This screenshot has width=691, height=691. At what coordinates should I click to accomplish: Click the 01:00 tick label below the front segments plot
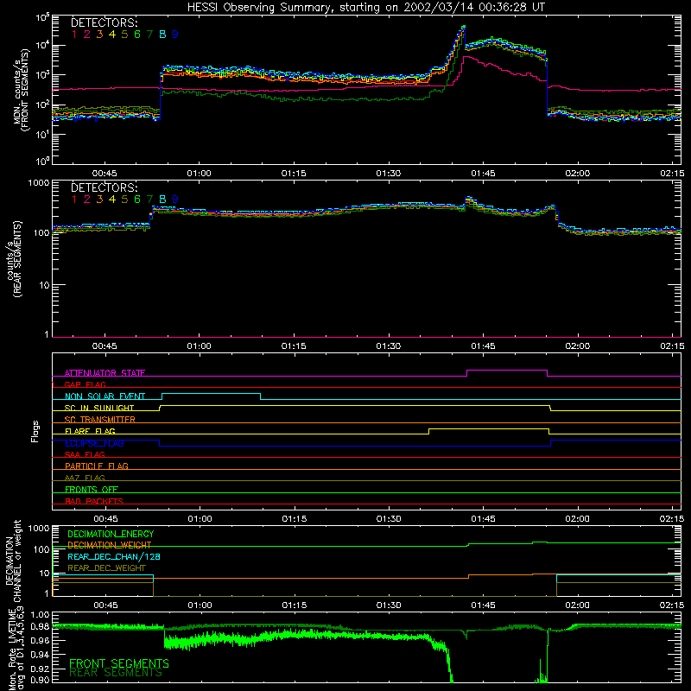[x=200, y=174]
